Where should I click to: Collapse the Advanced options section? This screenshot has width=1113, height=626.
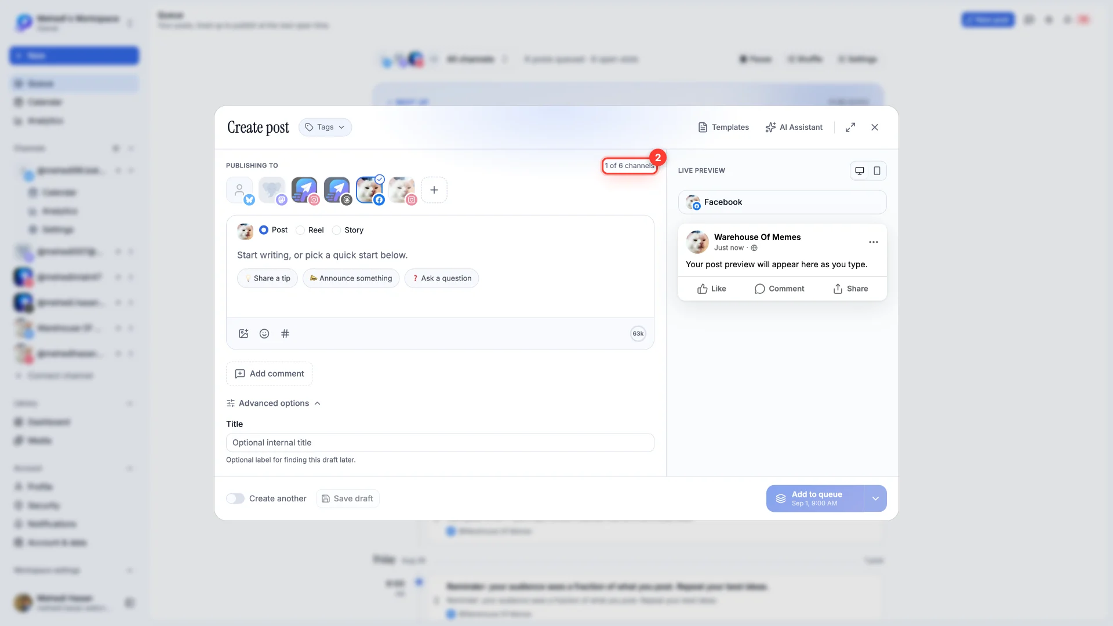(273, 403)
